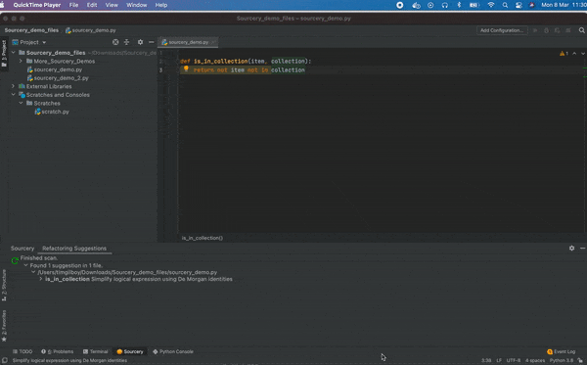The width and height of the screenshot is (587, 365).
Task: Open the Problems tool window
Action: point(58,351)
